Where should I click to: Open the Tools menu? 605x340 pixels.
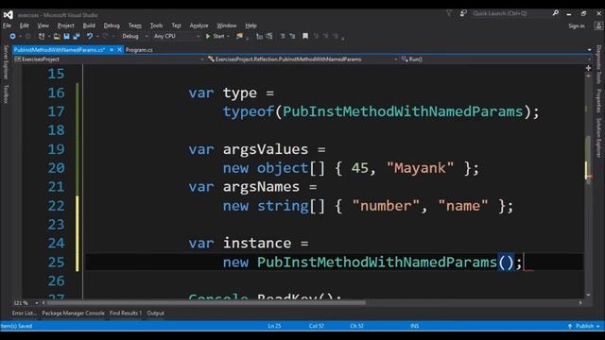(x=156, y=25)
